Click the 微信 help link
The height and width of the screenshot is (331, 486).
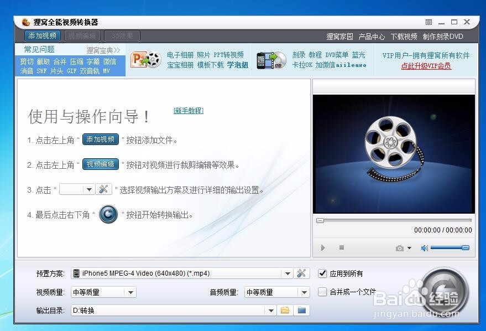pos(109,62)
